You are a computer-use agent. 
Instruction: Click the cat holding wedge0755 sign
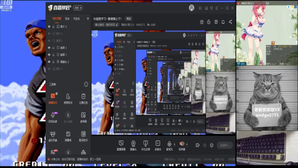(x=267, y=99)
